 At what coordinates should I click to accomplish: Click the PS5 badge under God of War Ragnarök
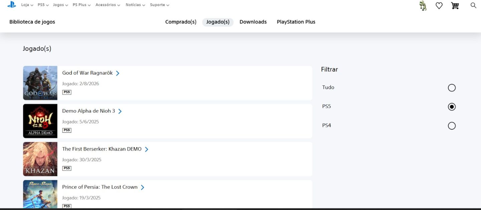67,92
